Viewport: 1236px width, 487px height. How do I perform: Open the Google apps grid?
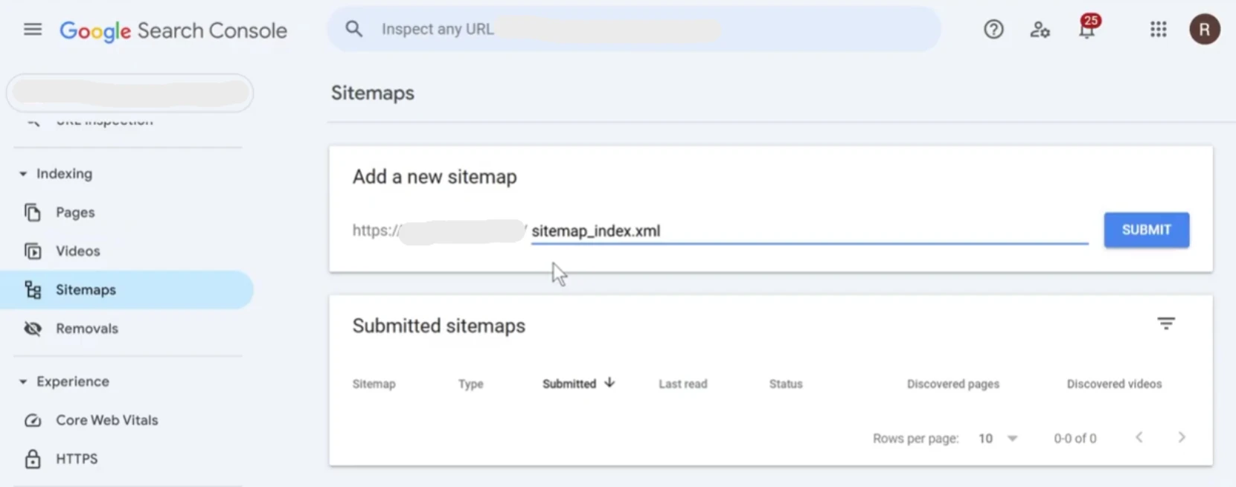[x=1158, y=30]
